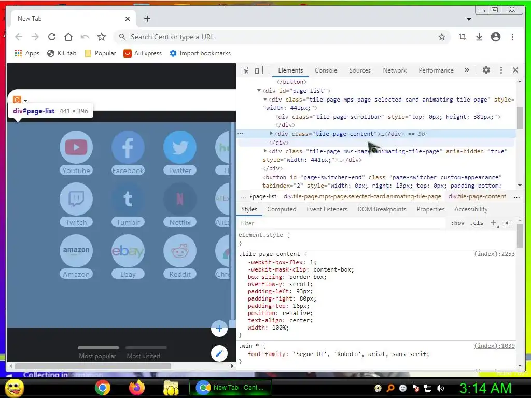The image size is (531, 398).
Task: Switch to the Performance tab
Action: [x=436, y=70]
